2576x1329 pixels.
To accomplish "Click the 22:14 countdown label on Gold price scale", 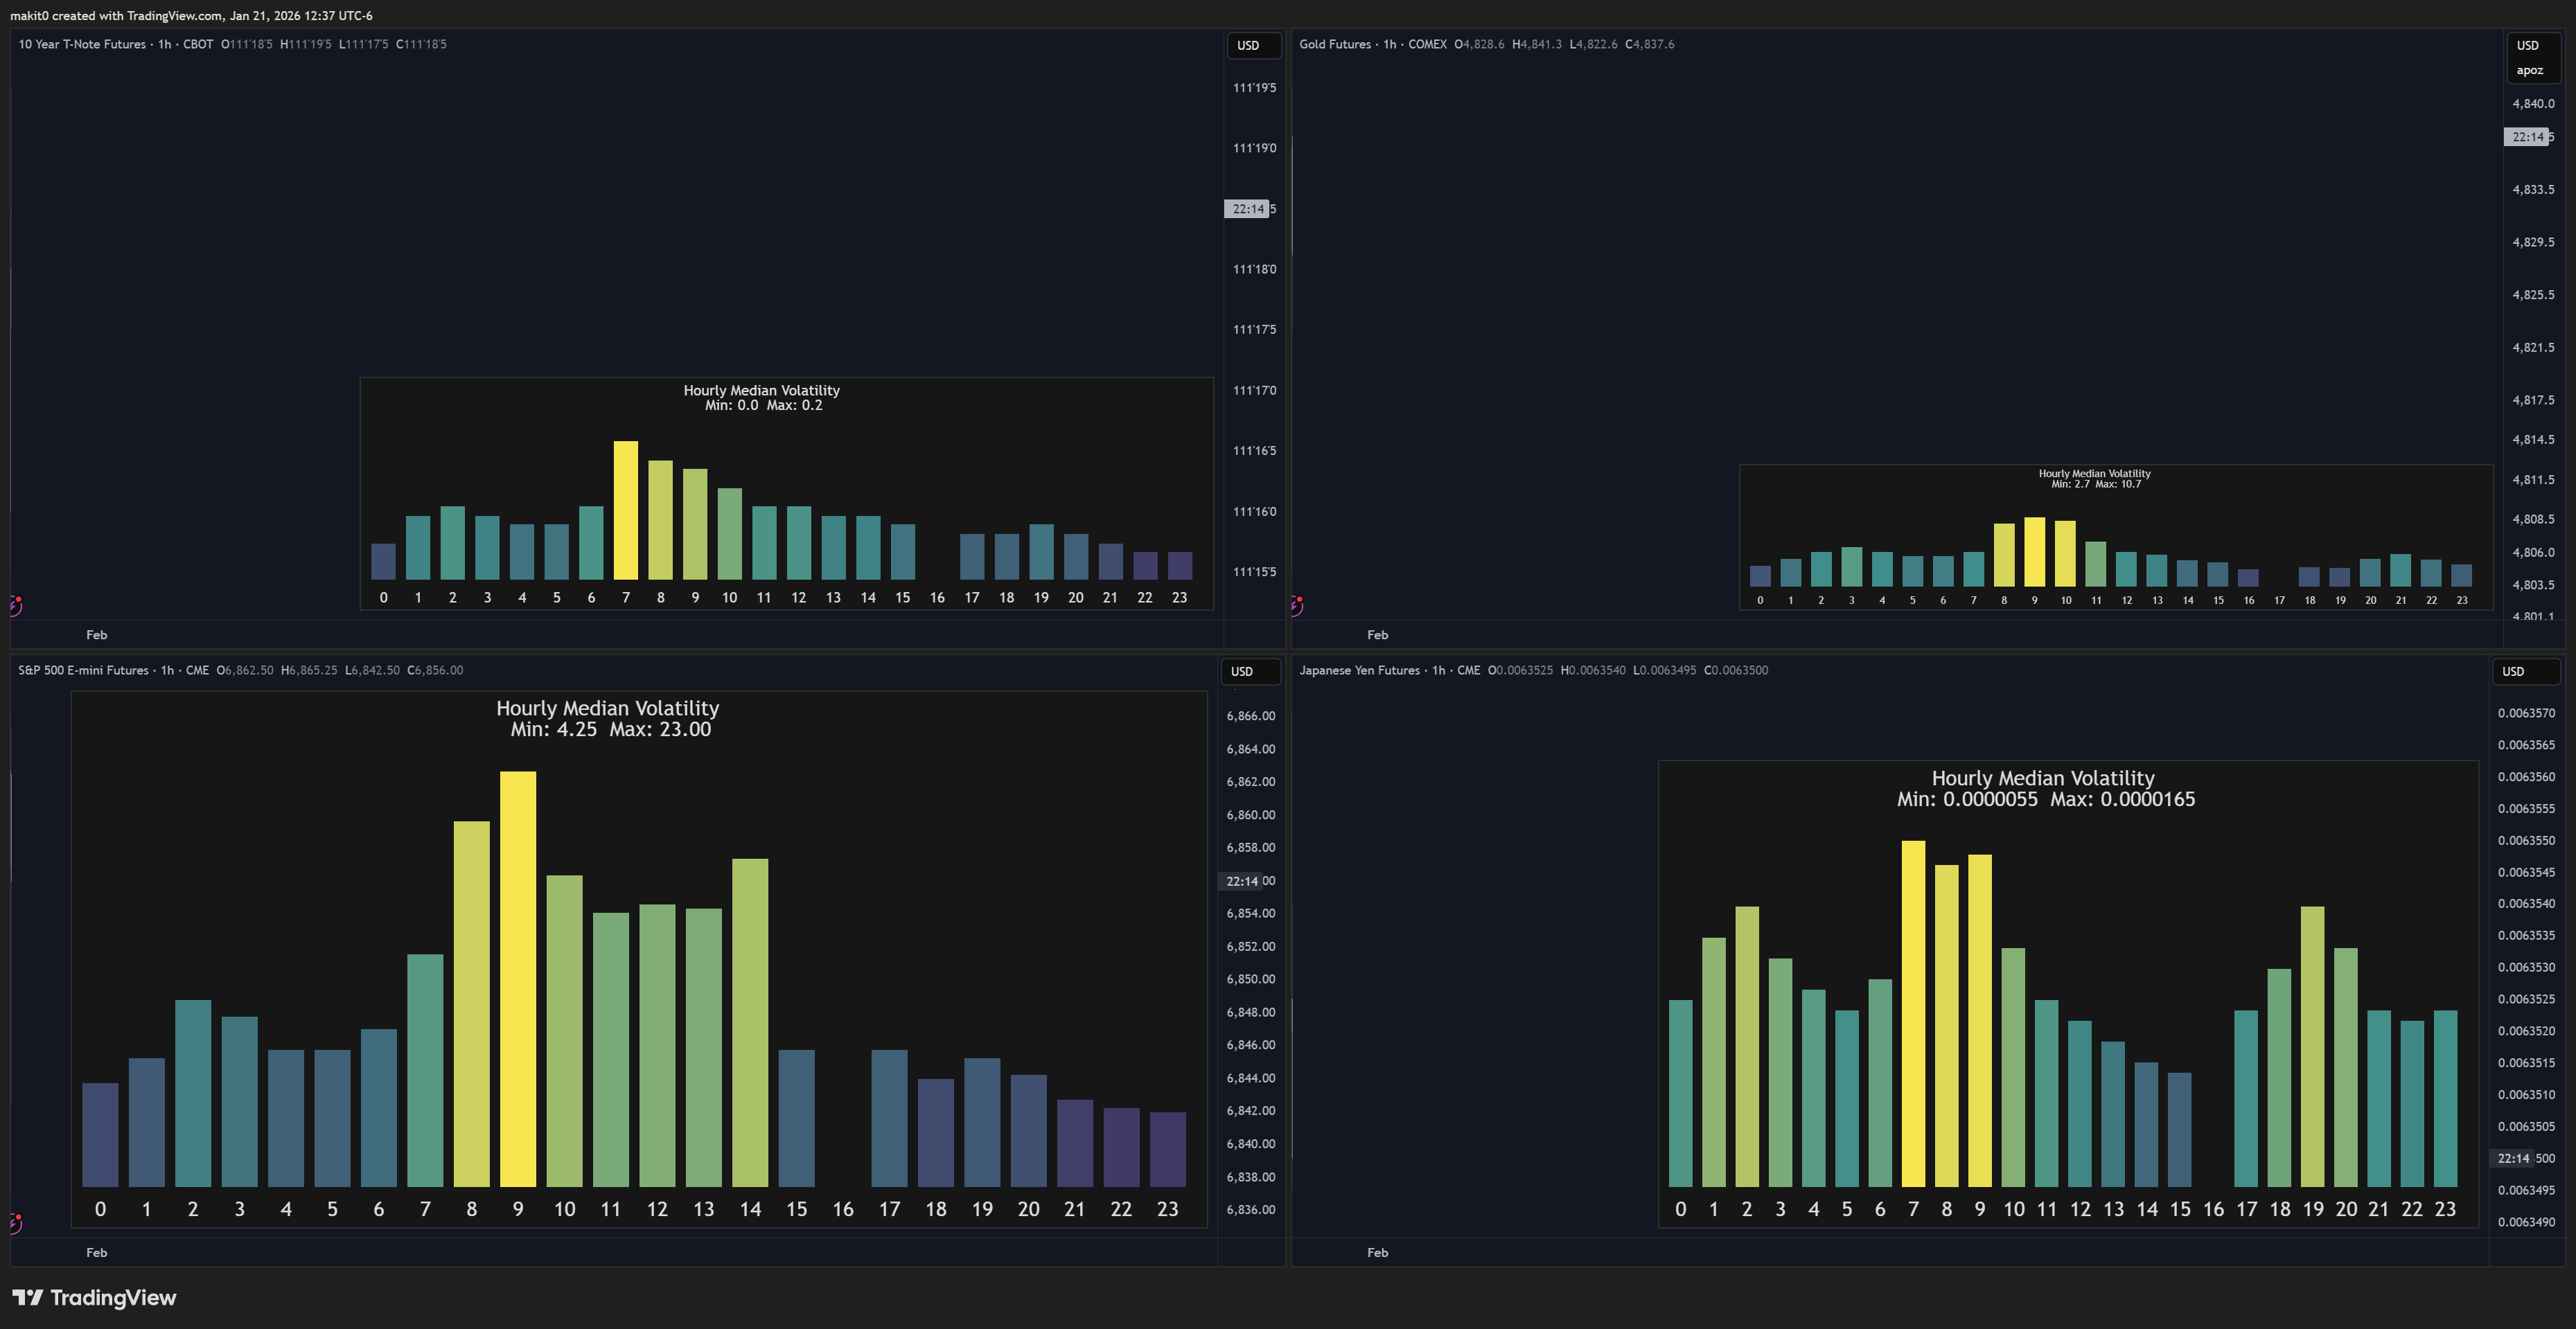I will 2528,137.
